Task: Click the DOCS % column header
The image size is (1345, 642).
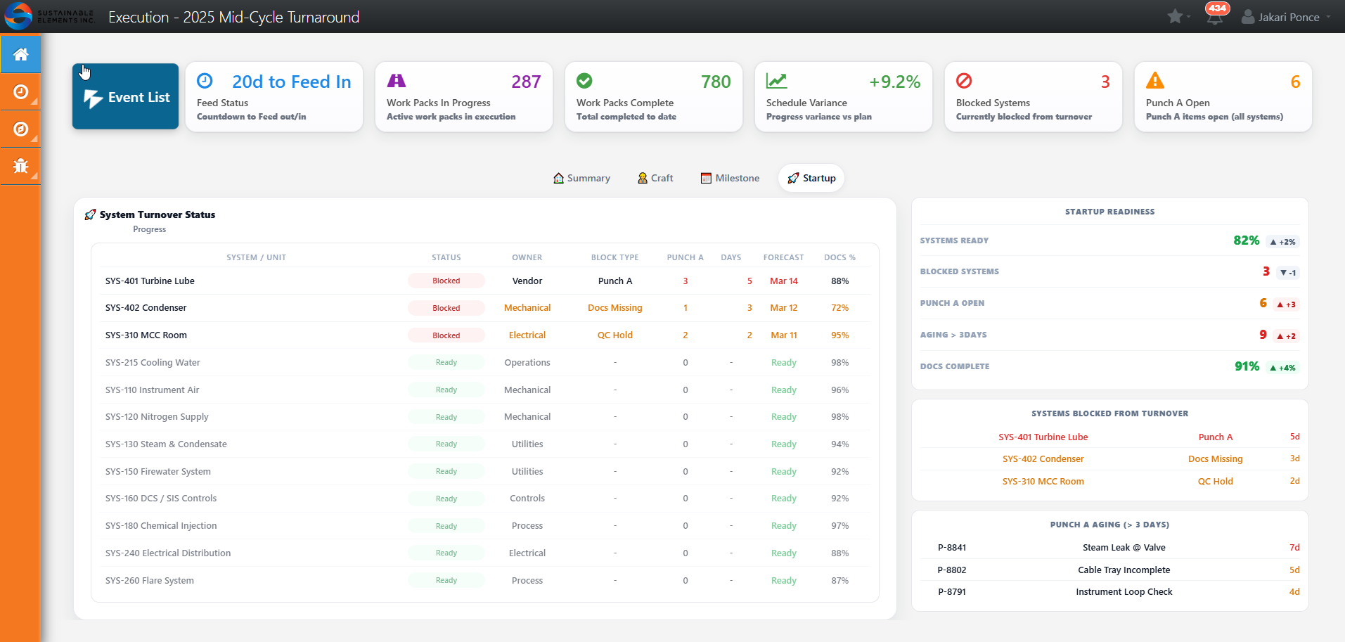Action: click(839, 257)
